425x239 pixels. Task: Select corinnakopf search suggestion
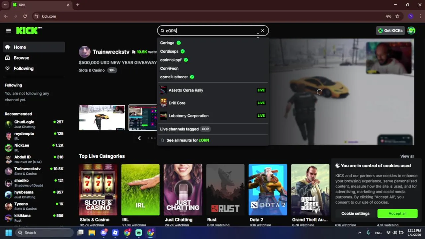click(213, 60)
